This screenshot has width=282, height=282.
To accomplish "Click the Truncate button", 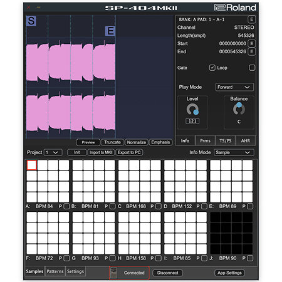I will pyautogui.click(x=112, y=142).
